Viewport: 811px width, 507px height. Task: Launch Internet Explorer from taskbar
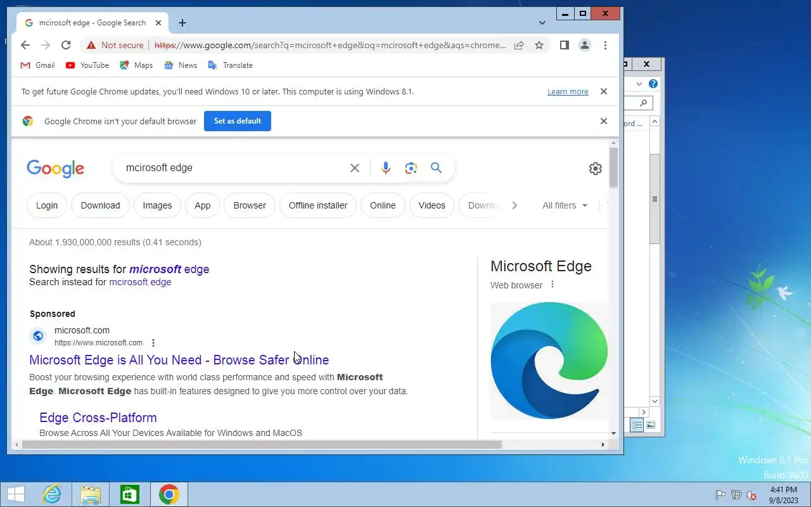(51, 494)
